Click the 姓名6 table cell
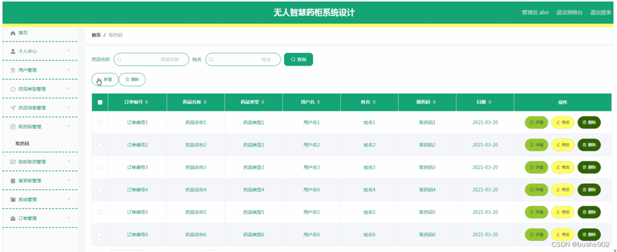Screen dimensions: 617x252 tap(369, 235)
